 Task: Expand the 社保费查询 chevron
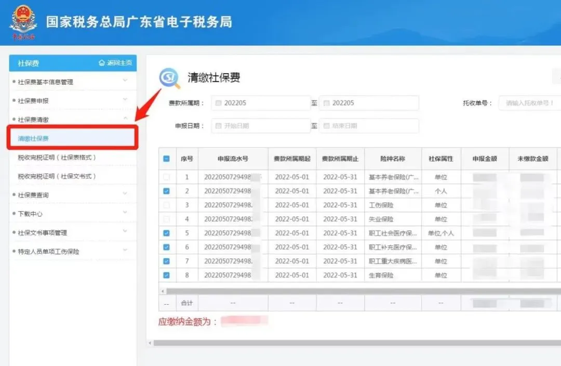[x=125, y=193]
